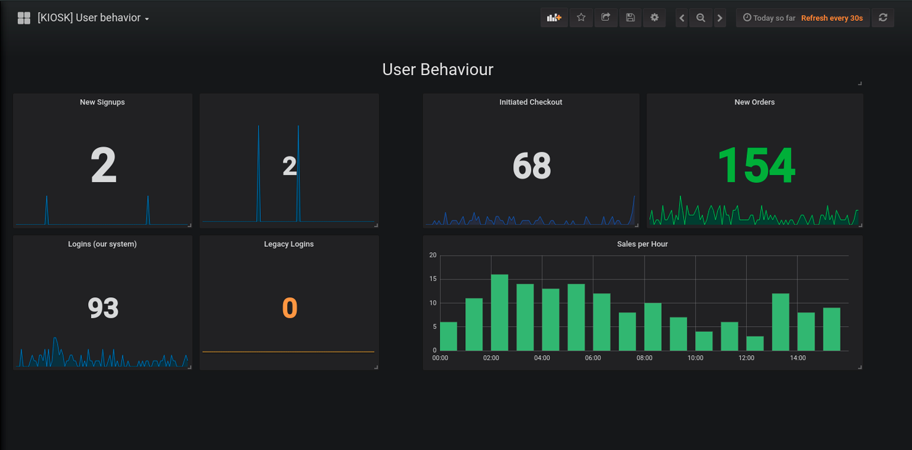The image size is (912, 450).
Task: Open the Initiated Checkout panel title menu
Action: [531, 102]
